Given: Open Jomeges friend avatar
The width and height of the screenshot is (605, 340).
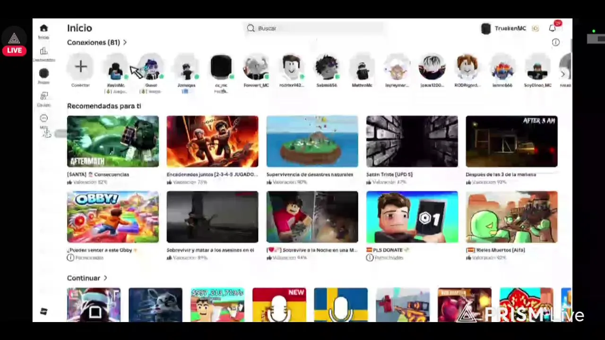Looking at the screenshot, I should [186, 67].
